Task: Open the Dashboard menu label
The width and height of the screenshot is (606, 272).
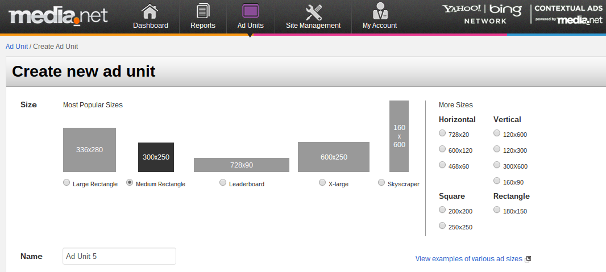Action: click(x=151, y=26)
